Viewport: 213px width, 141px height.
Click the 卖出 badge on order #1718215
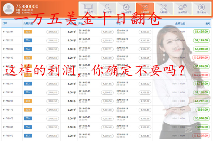pyautogui.click(x=28, y=101)
